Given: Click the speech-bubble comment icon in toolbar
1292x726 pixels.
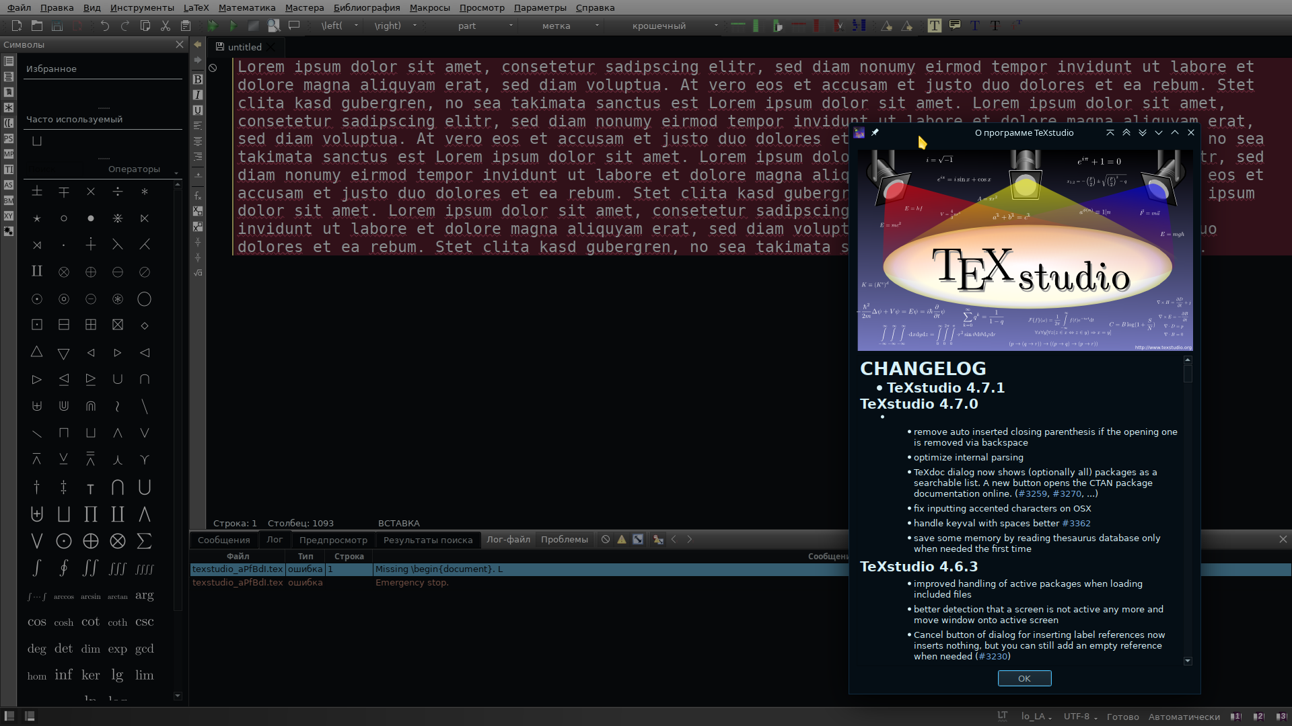Looking at the screenshot, I should click(x=294, y=26).
